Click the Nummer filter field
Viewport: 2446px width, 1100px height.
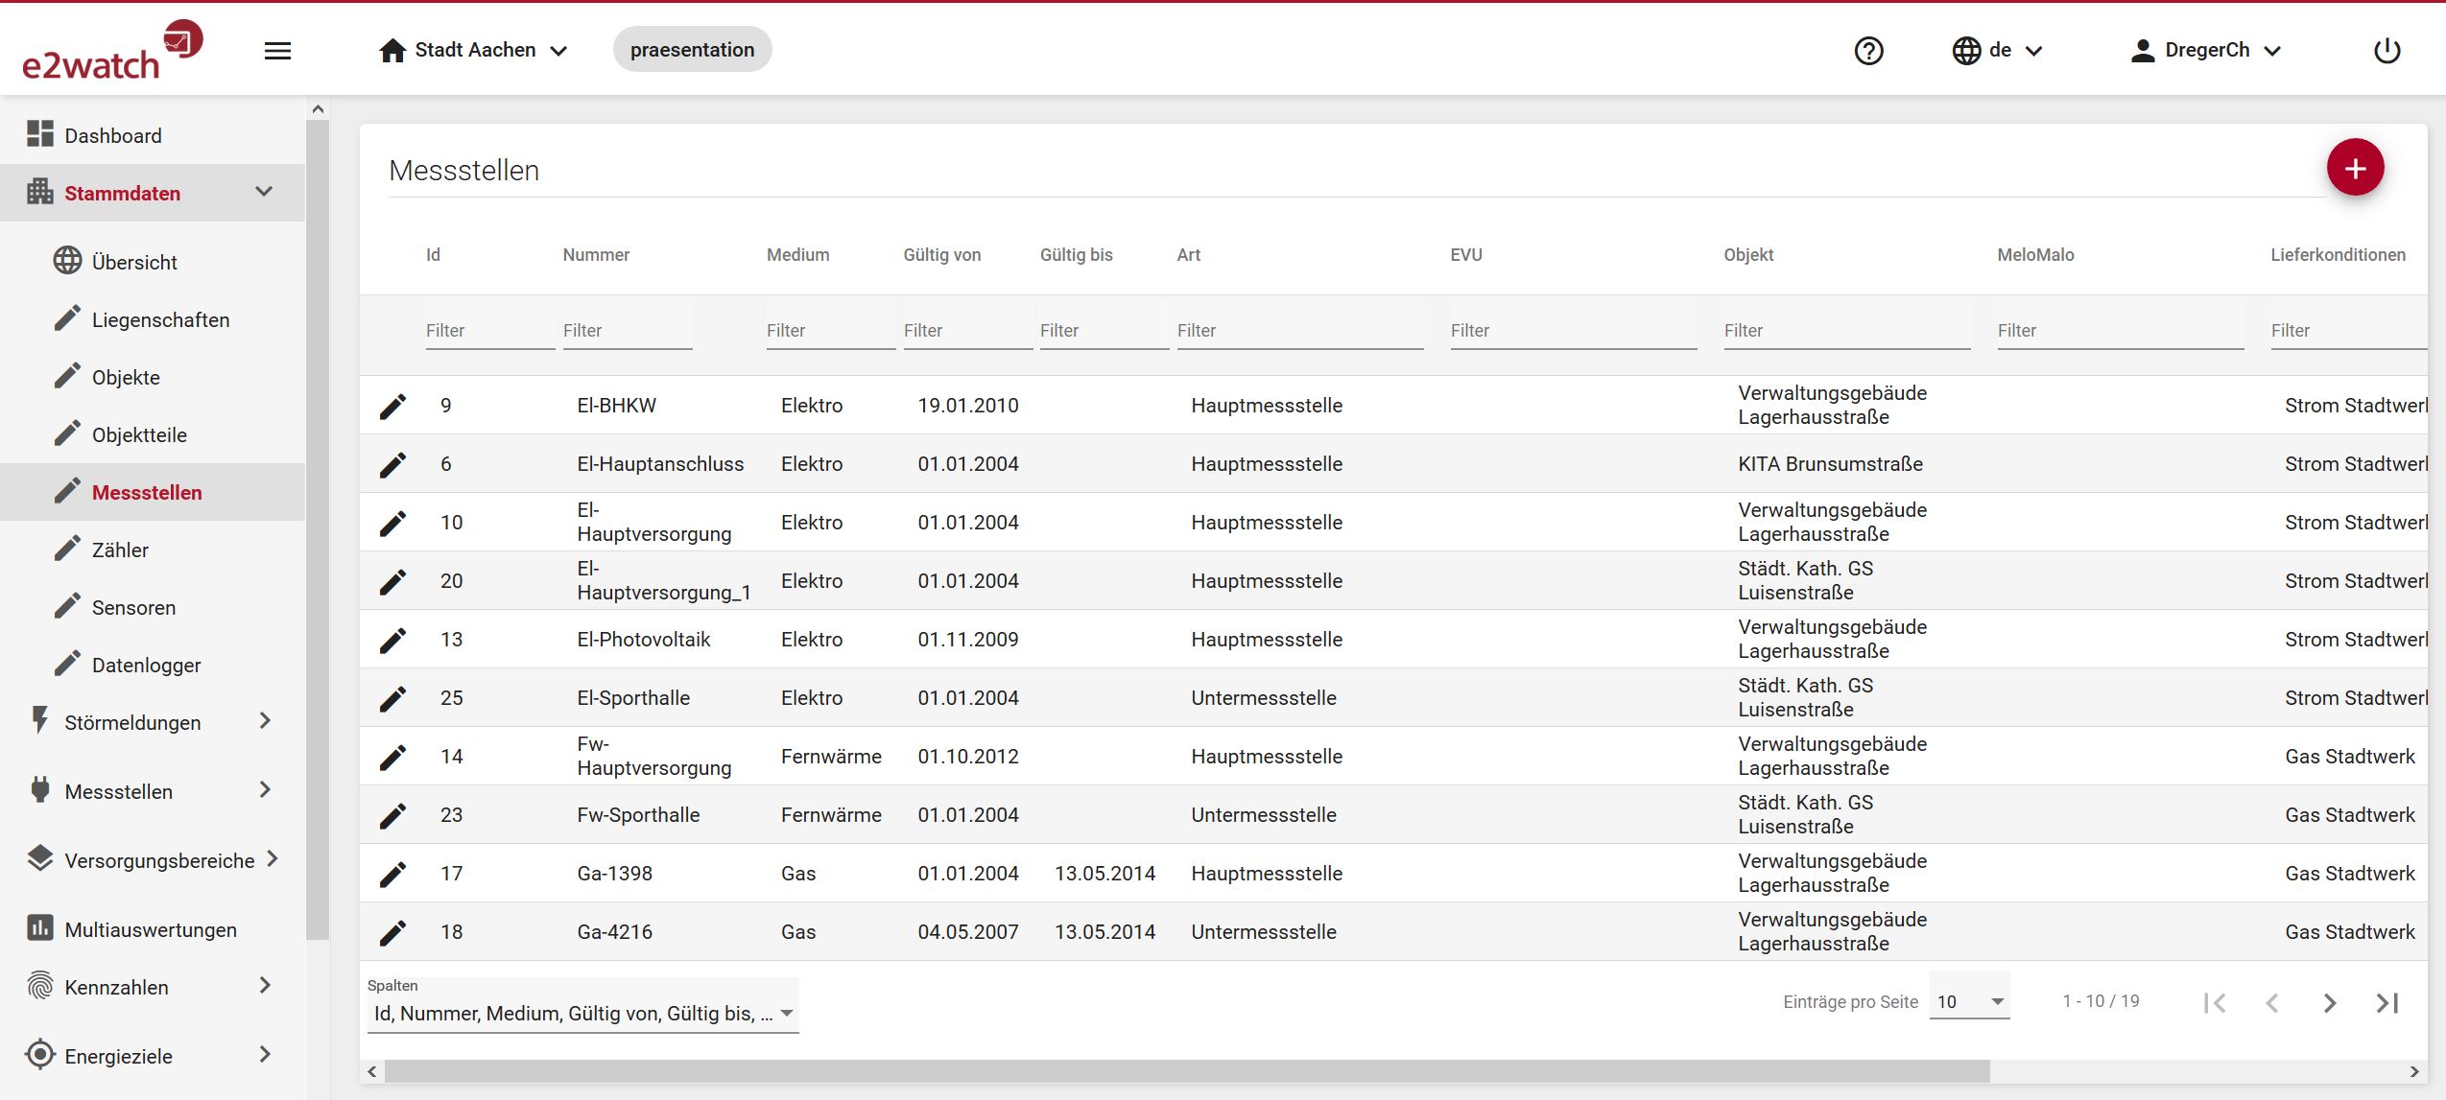(627, 331)
